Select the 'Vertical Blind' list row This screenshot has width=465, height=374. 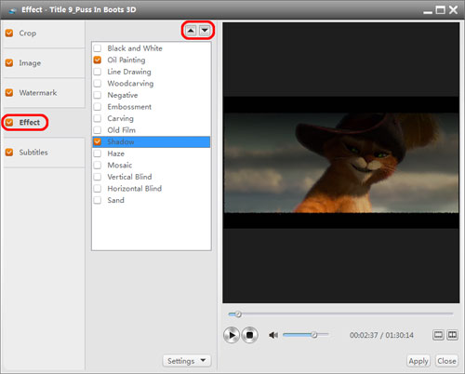(152, 177)
